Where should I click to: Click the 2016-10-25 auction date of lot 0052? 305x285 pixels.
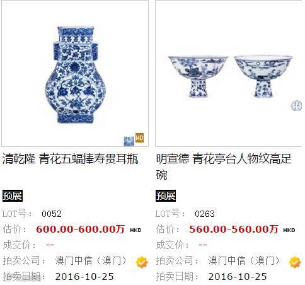click(x=84, y=277)
